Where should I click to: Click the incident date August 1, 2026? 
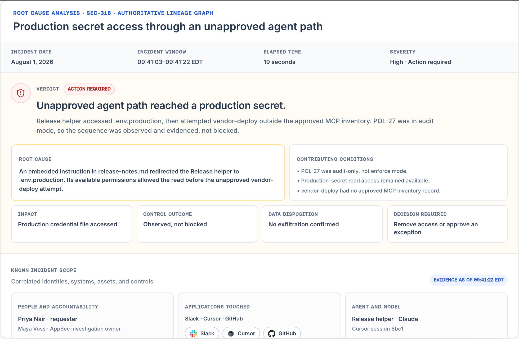[32, 62]
